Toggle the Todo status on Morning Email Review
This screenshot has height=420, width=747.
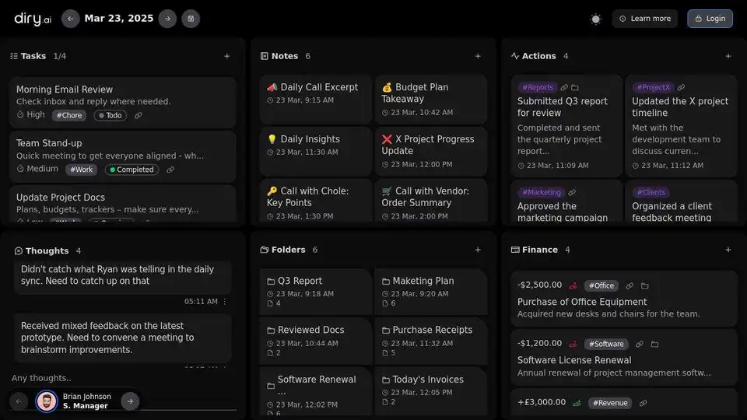[x=110, y=115]
